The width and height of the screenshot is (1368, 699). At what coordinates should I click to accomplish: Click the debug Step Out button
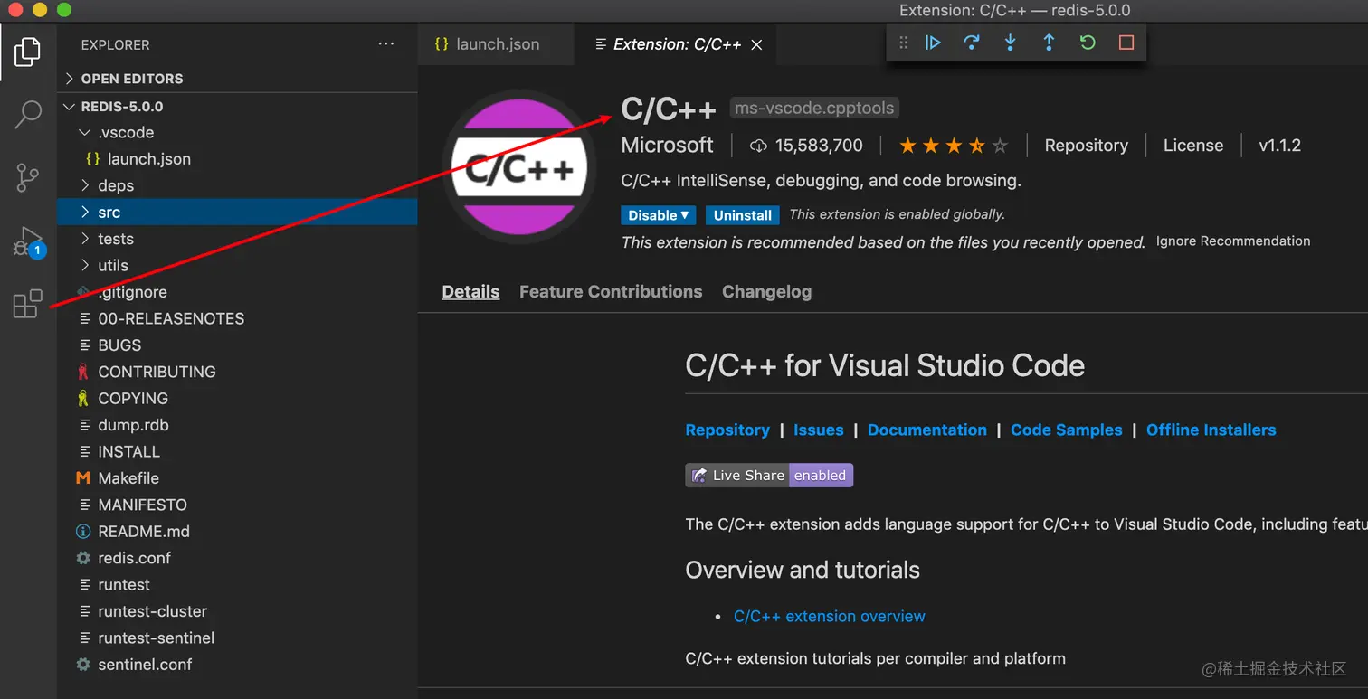click(x=1049, y=43)
